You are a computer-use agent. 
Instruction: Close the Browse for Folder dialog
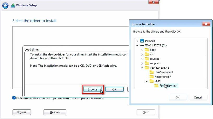[x=206, y=24]
